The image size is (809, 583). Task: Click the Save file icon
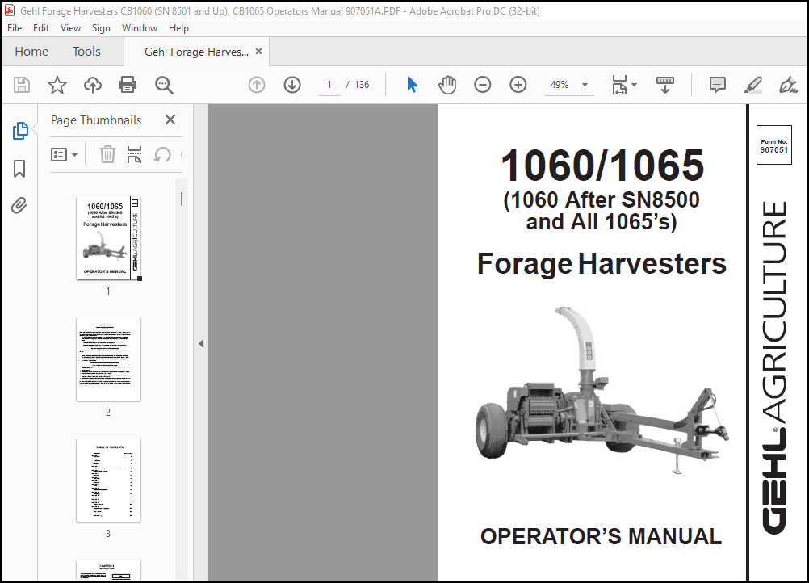tap(22, 85)
